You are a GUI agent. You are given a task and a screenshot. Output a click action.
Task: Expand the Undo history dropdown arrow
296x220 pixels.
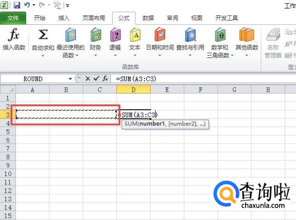(34, 5)
